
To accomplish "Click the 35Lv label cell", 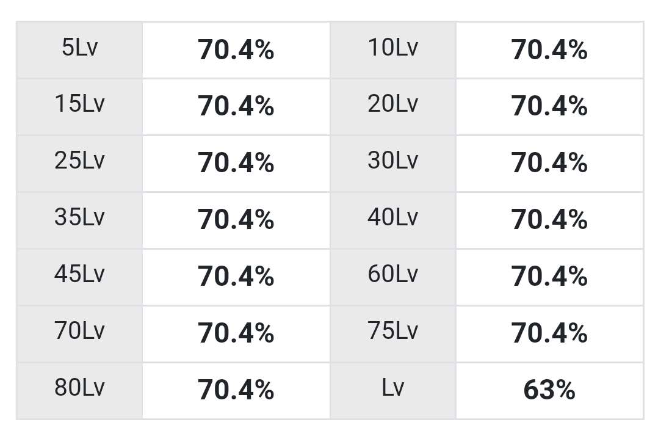I will [x=79, y=220].
